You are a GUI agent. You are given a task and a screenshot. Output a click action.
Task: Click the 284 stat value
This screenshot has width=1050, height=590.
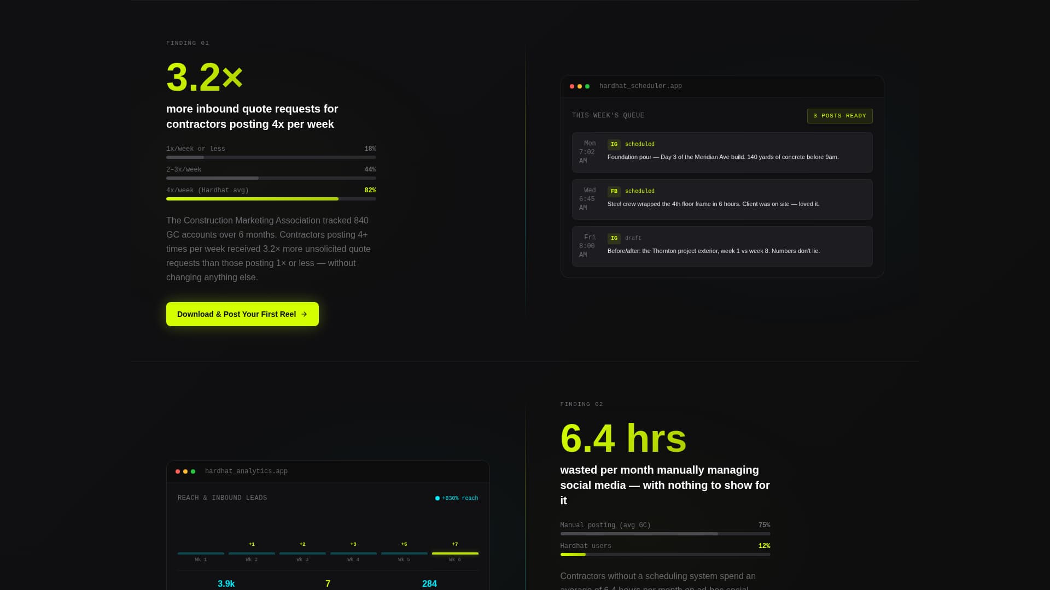429,583
